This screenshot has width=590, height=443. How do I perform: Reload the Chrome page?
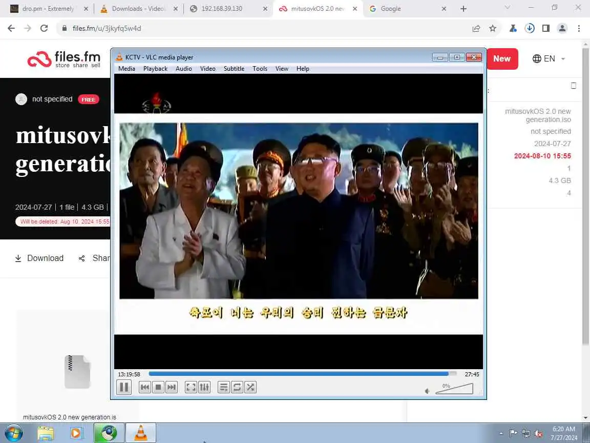(x=44, y=28)
